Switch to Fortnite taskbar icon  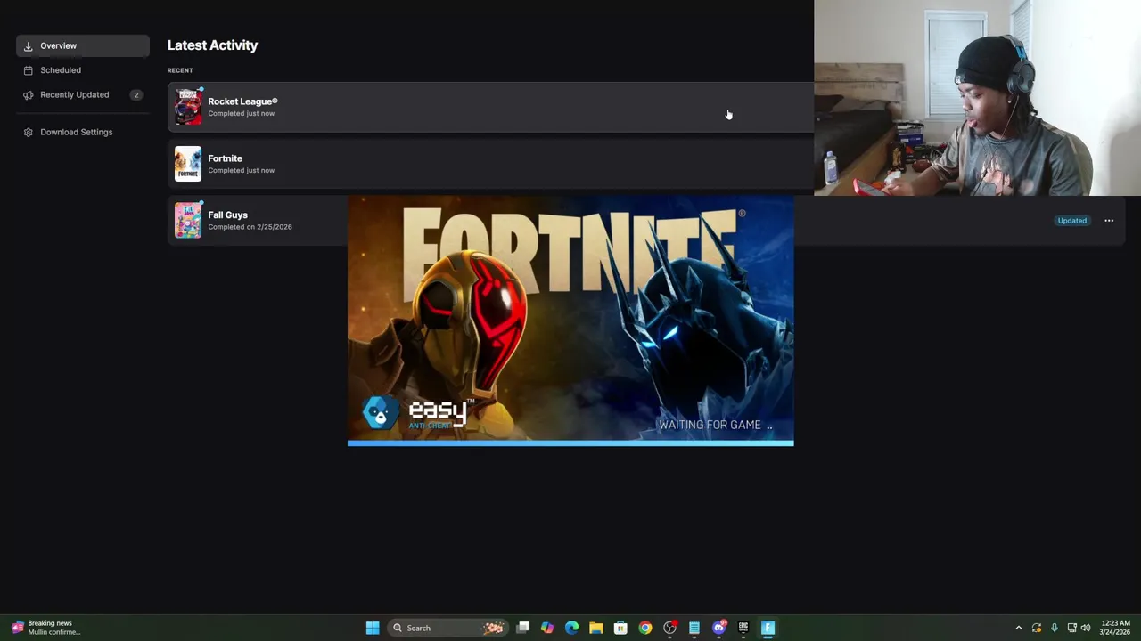tap(768, 628)
